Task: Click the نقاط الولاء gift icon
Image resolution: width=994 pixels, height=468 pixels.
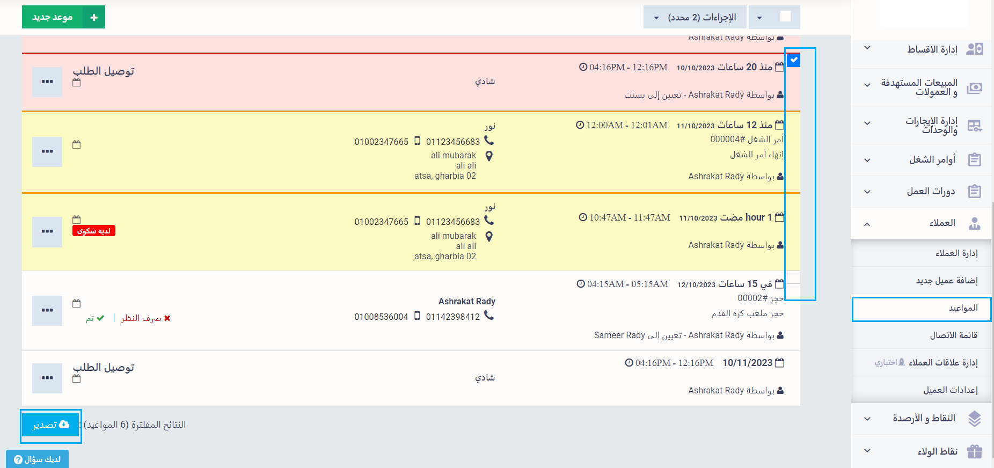Action: point(974,451)
